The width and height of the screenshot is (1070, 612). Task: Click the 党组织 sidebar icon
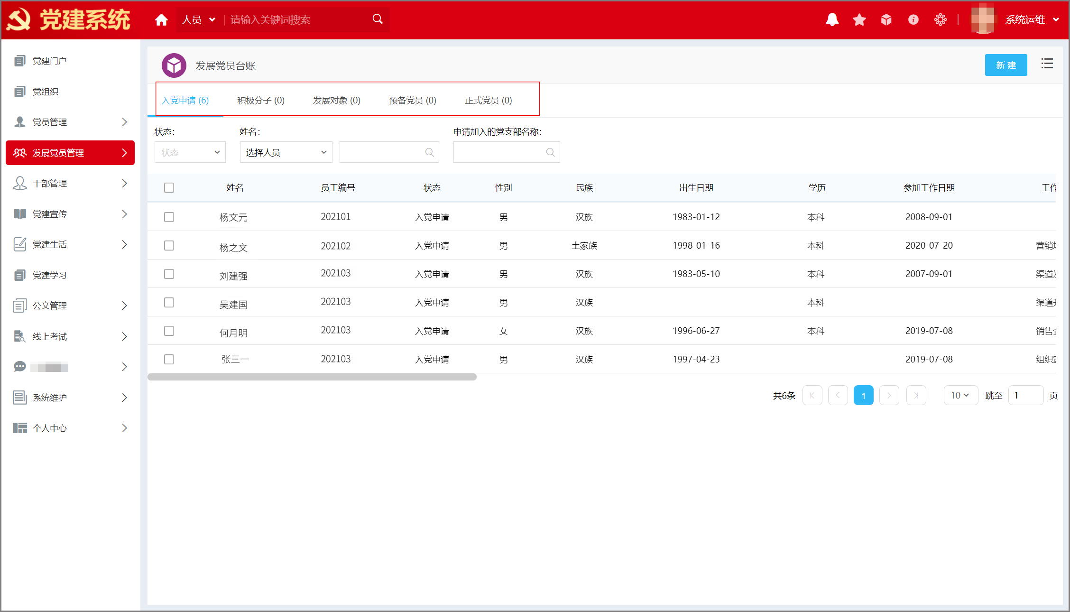[19, 92]
